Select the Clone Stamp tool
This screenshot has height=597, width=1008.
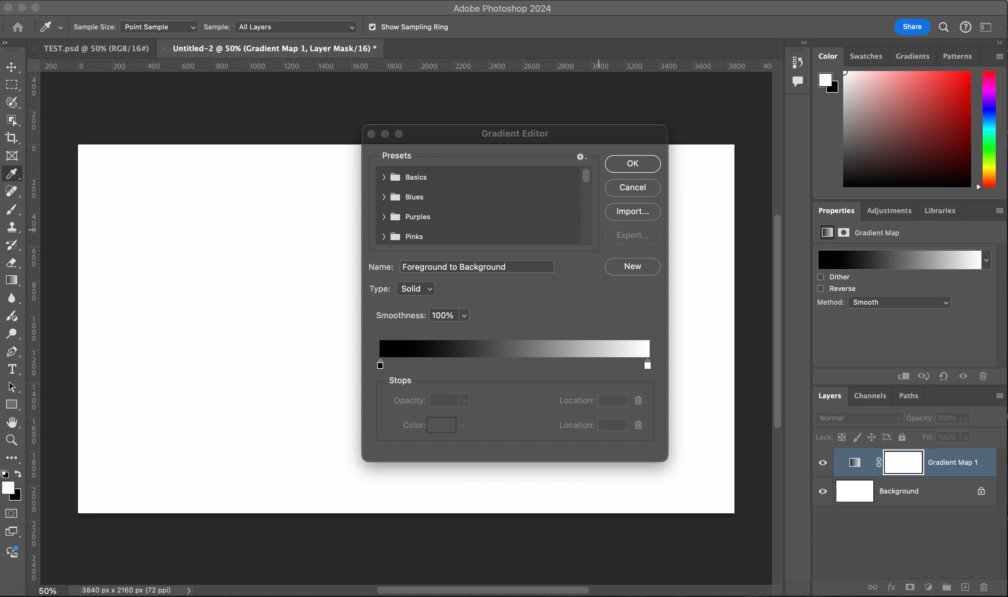click(12, 227)
